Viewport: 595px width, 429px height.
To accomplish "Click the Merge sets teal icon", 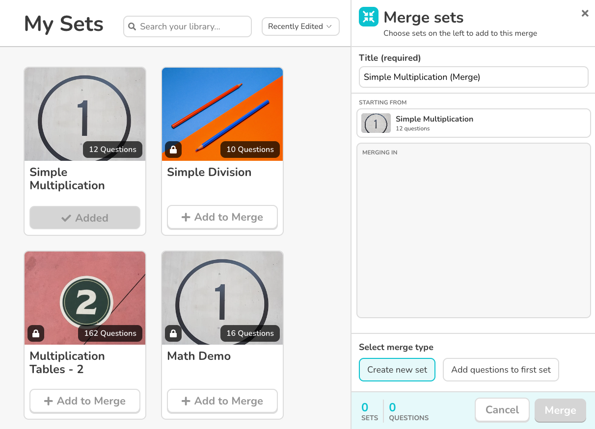I will 369,17.
